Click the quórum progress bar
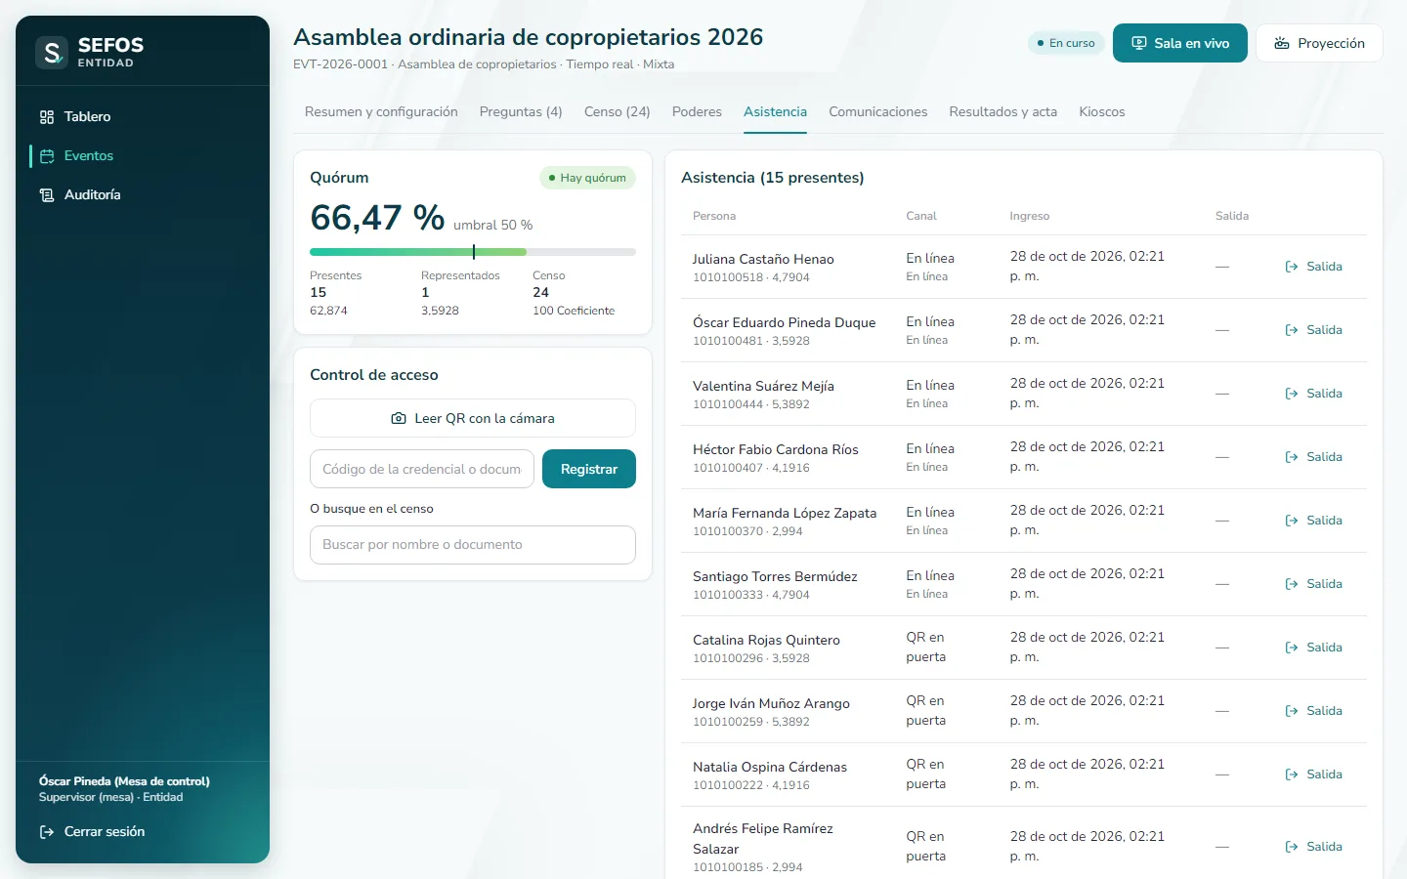Image resolution: width=1407 pixels, height=879 pixels. tap(473, 252)
